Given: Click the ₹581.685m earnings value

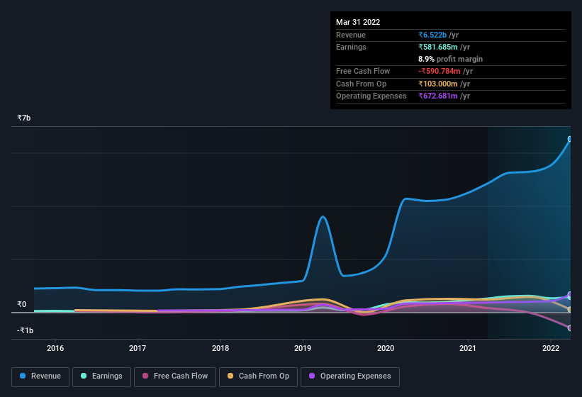Looking at the screenshot, I should pyautogui.click(x=438, y=47).
